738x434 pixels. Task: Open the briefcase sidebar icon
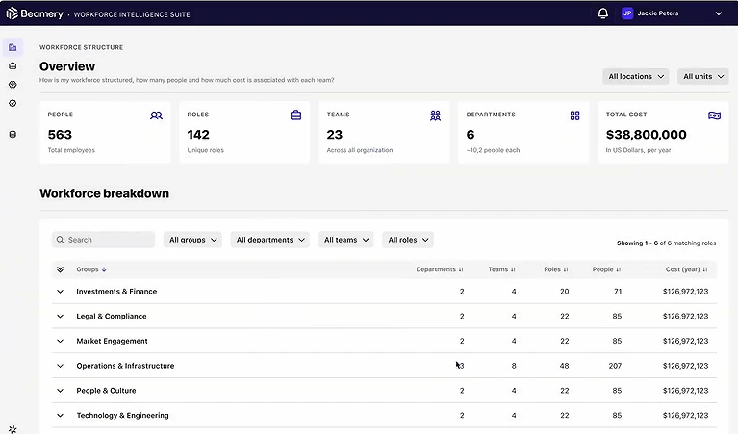pyautogui.click(x=13, y=65)
